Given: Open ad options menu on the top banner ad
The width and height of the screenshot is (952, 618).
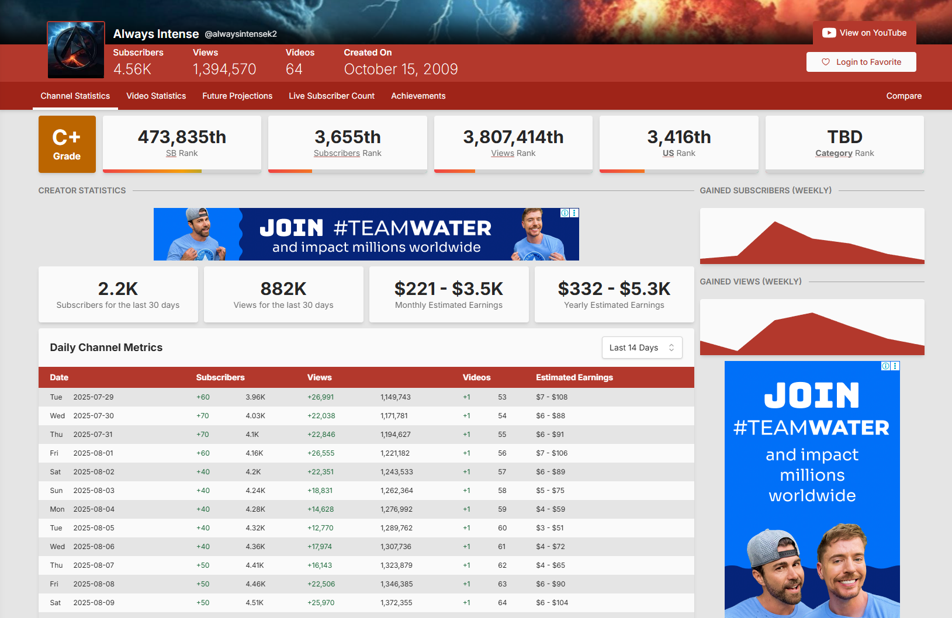Looking at the screenshot, I should pyautogui.click(x=574, y=213).
